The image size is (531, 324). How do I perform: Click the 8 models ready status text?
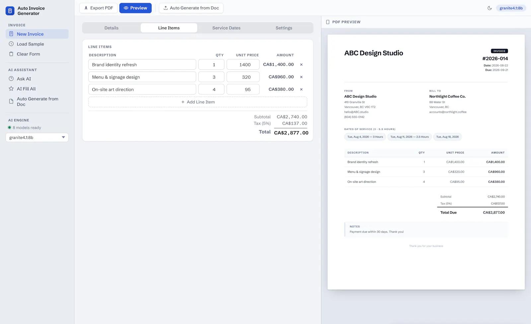[x=27, y=128]
